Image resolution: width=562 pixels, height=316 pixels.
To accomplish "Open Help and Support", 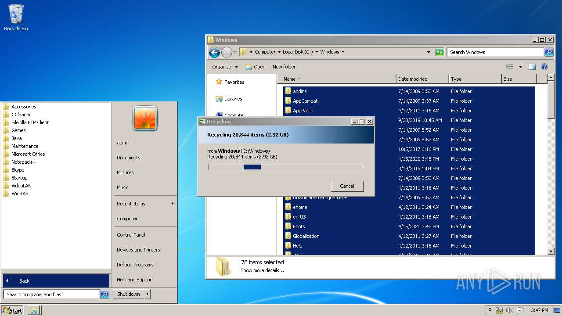I will (x=135, y=280).
